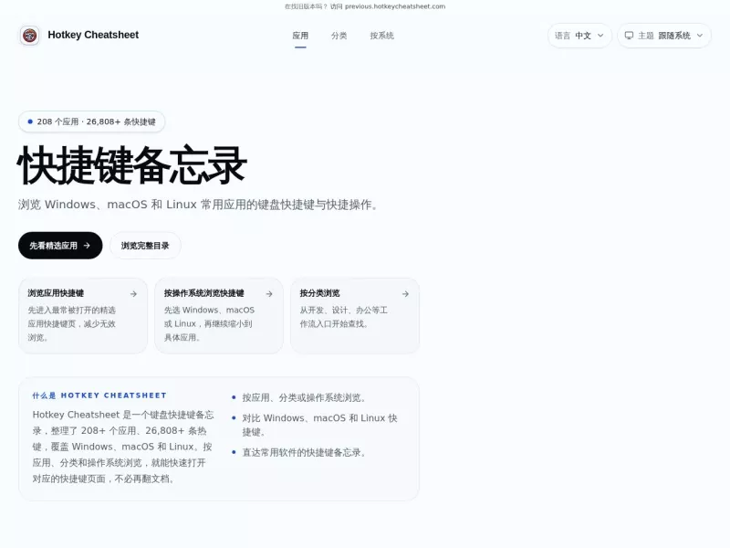Viewport: 730px width, 548px height.
Task: Switch to the 应用 navigation tab
Action: pos(300,36)
